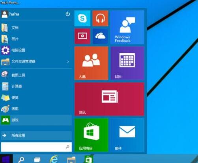
Task: Open the People (人脉) tile
Action: coord(92,63)
